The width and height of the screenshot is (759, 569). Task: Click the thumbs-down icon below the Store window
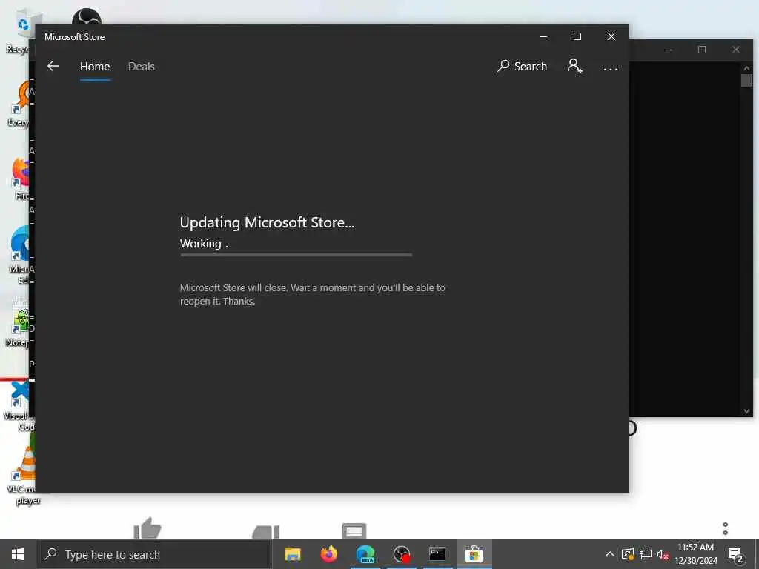(266, 531)
